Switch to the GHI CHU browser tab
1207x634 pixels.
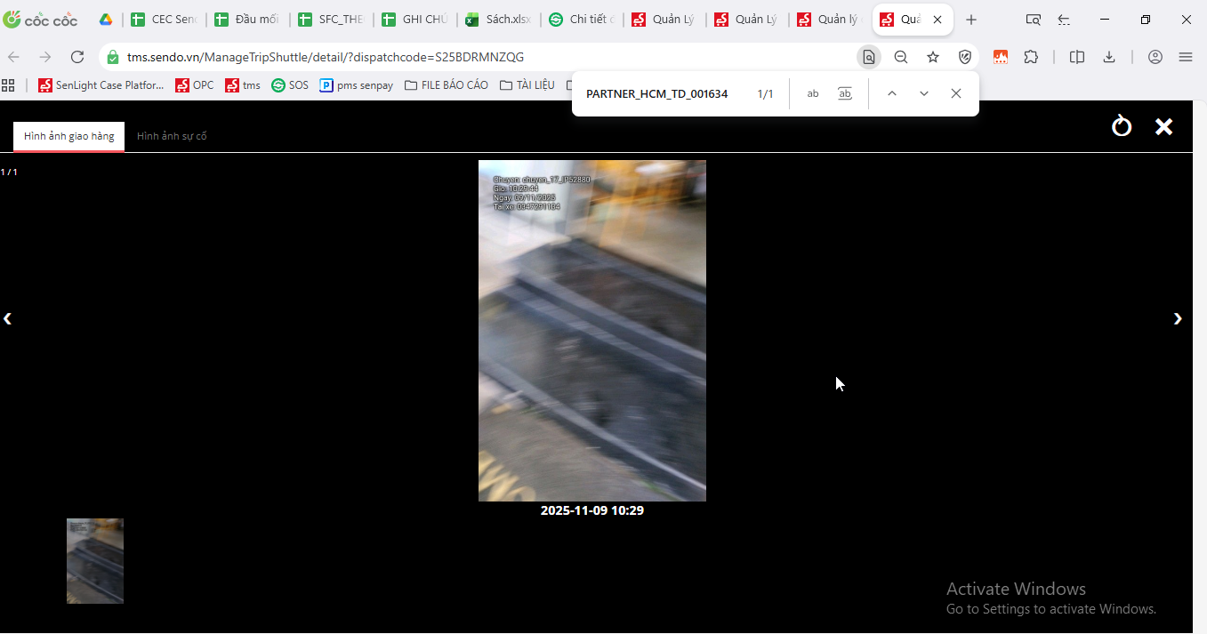click(414, 20)
